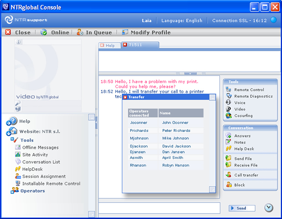Screen dimensions: 282x219
Task: Click the Transfer dialog's bottom scroll arrow
Action: pos(212,189)
